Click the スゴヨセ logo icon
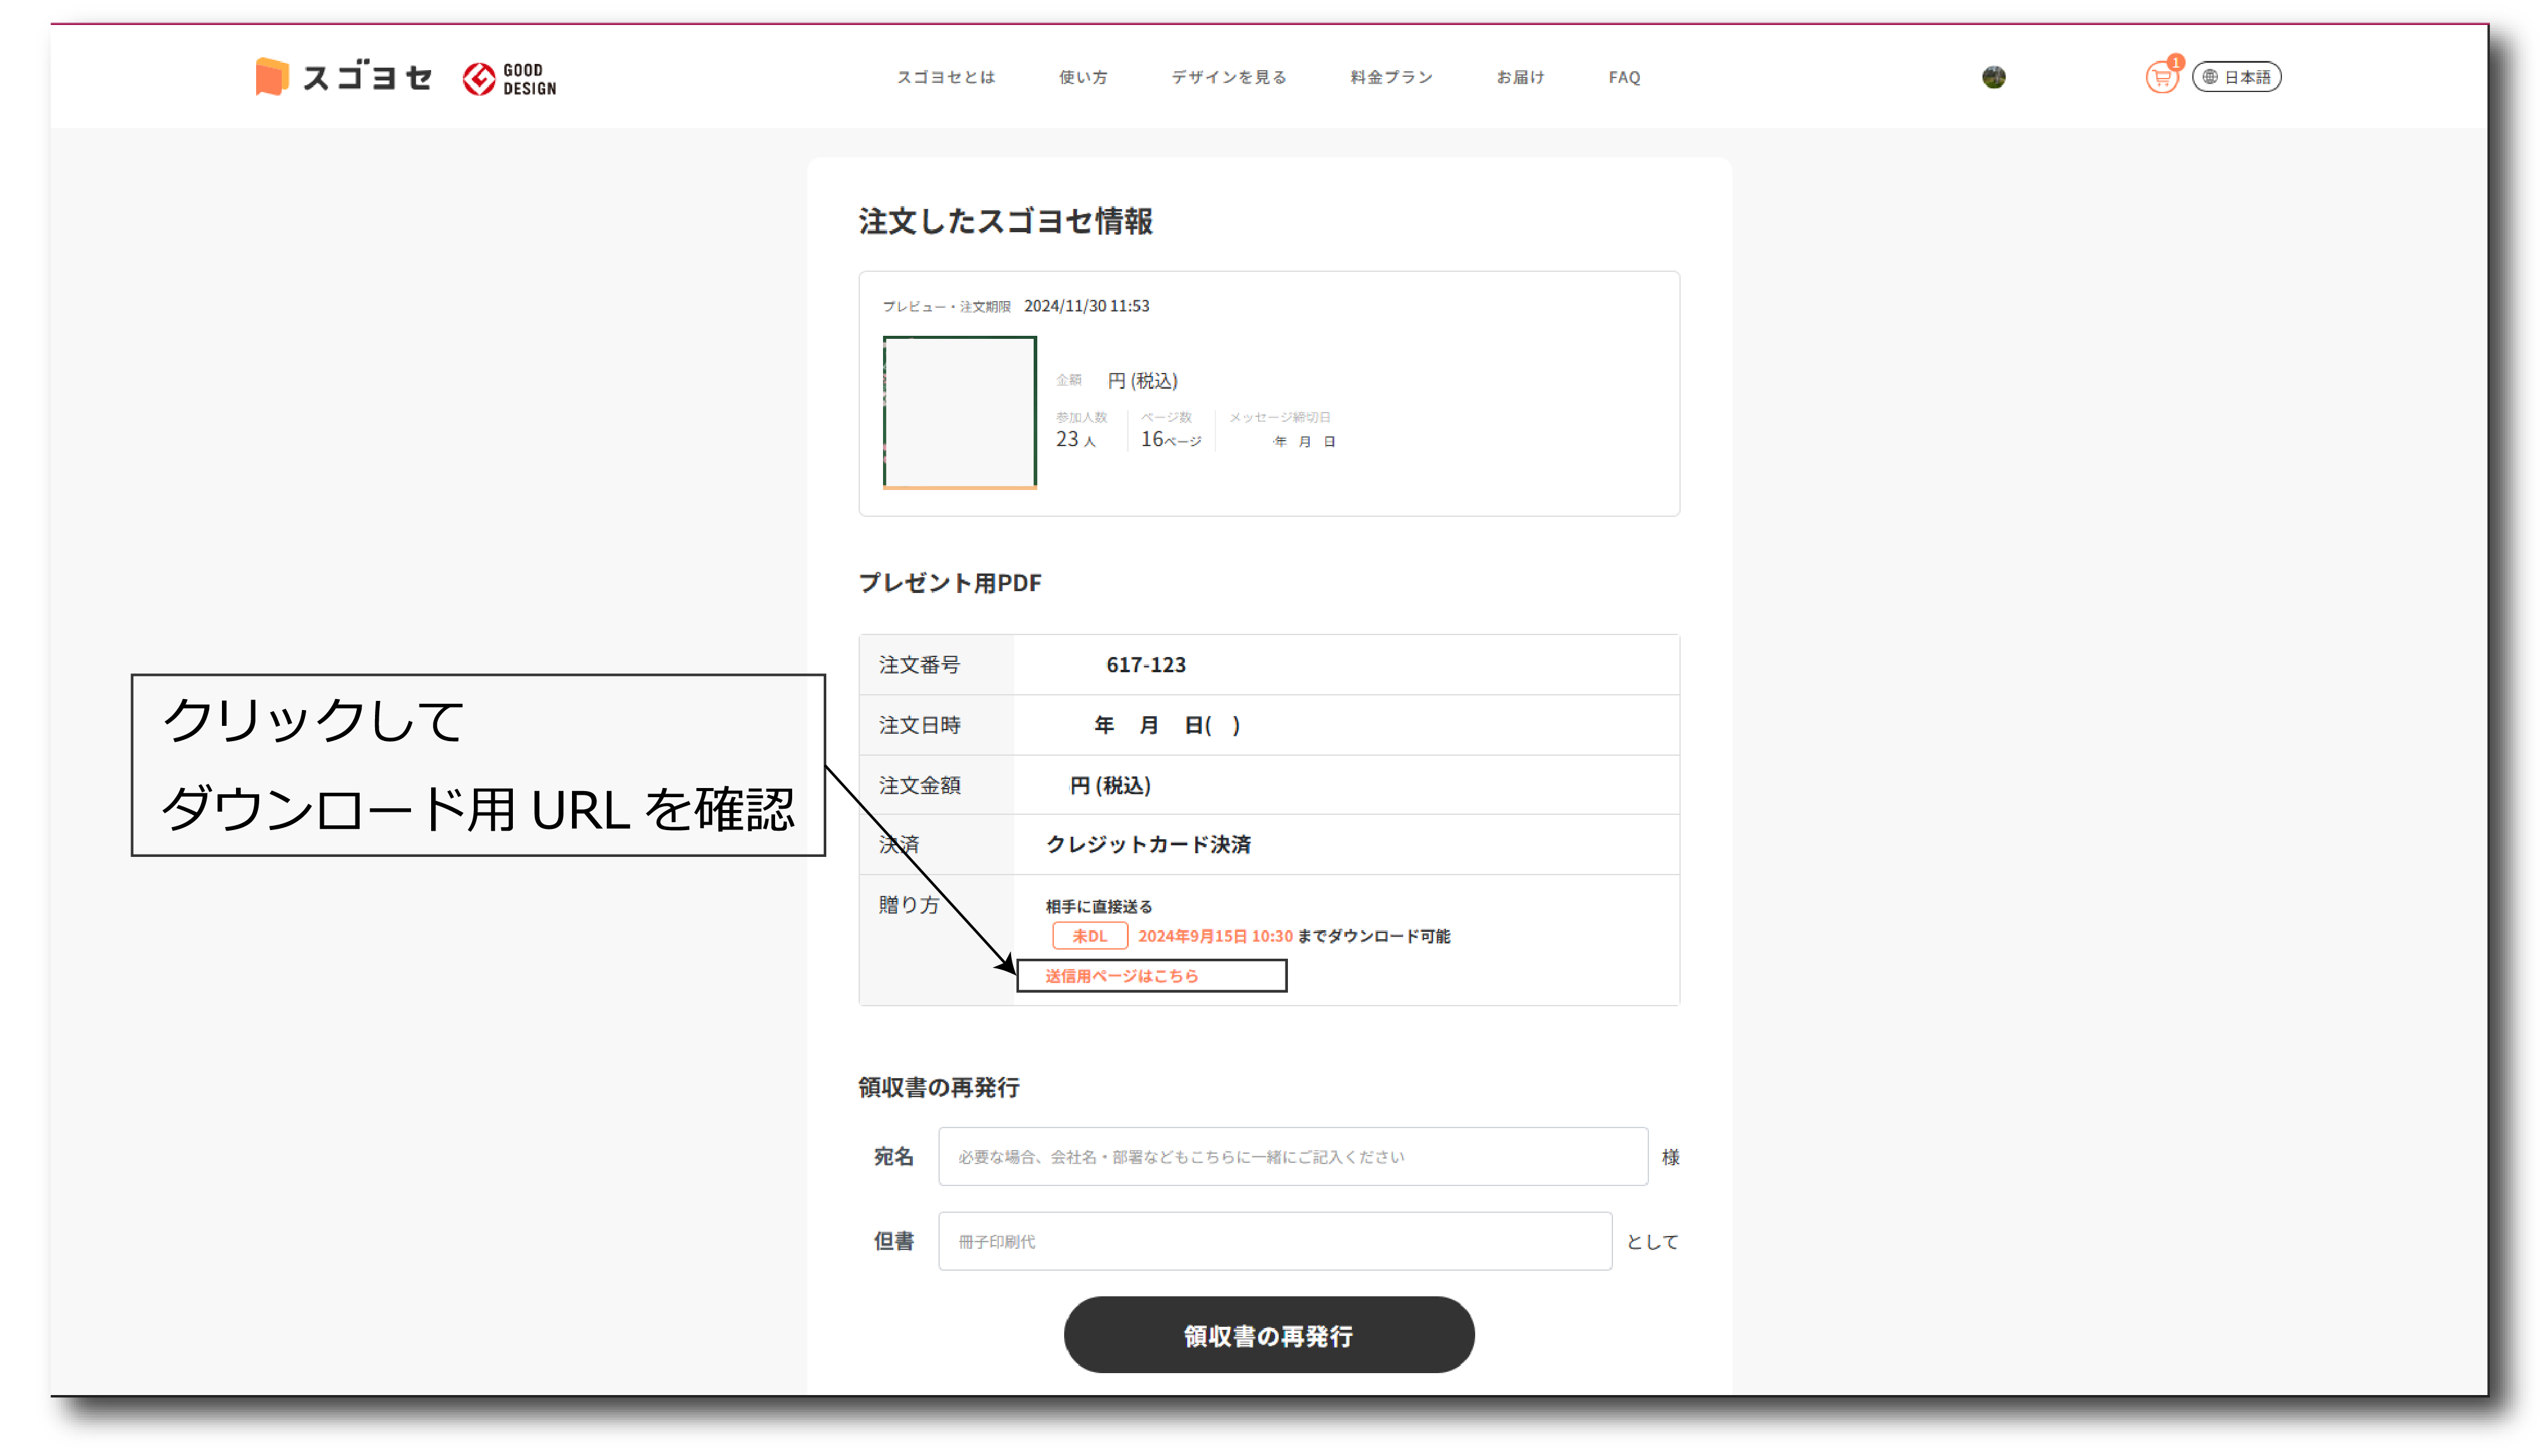This screenshot has width=2546, height=1456. click(x=272, y=77)
